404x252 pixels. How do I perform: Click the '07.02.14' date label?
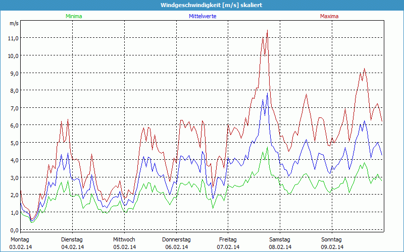[x=228, y=247]
